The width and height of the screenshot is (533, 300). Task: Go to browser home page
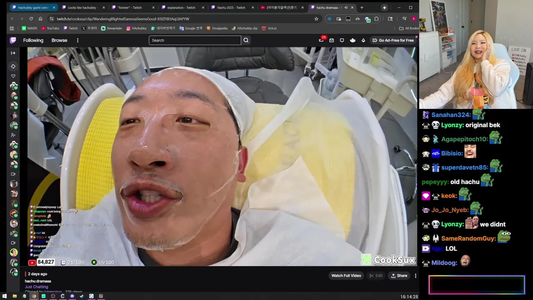[x=40, y=19]
